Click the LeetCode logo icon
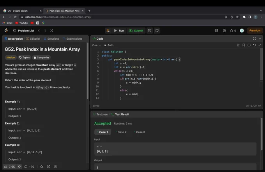Screen dimensions: 265x172 click(x=6, y=31)
